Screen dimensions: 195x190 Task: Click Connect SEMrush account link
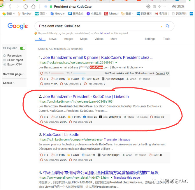pyautogui.click(x=160, y=73)
